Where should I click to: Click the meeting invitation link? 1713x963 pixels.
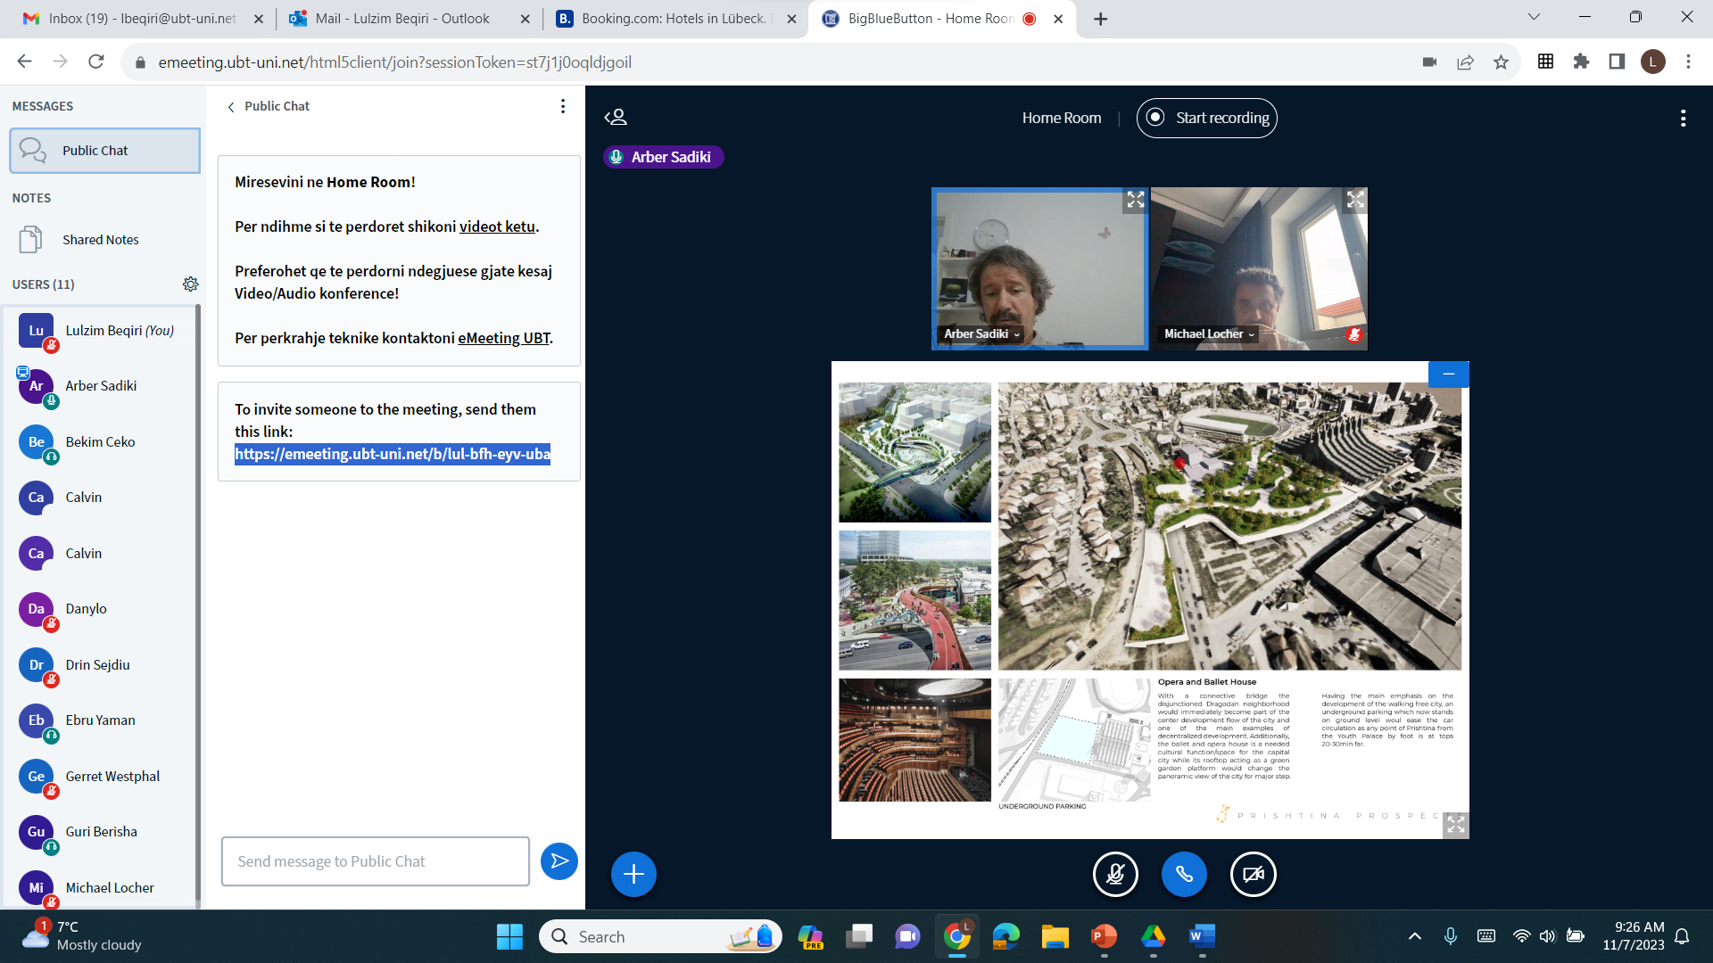click(x=393, y=454)
